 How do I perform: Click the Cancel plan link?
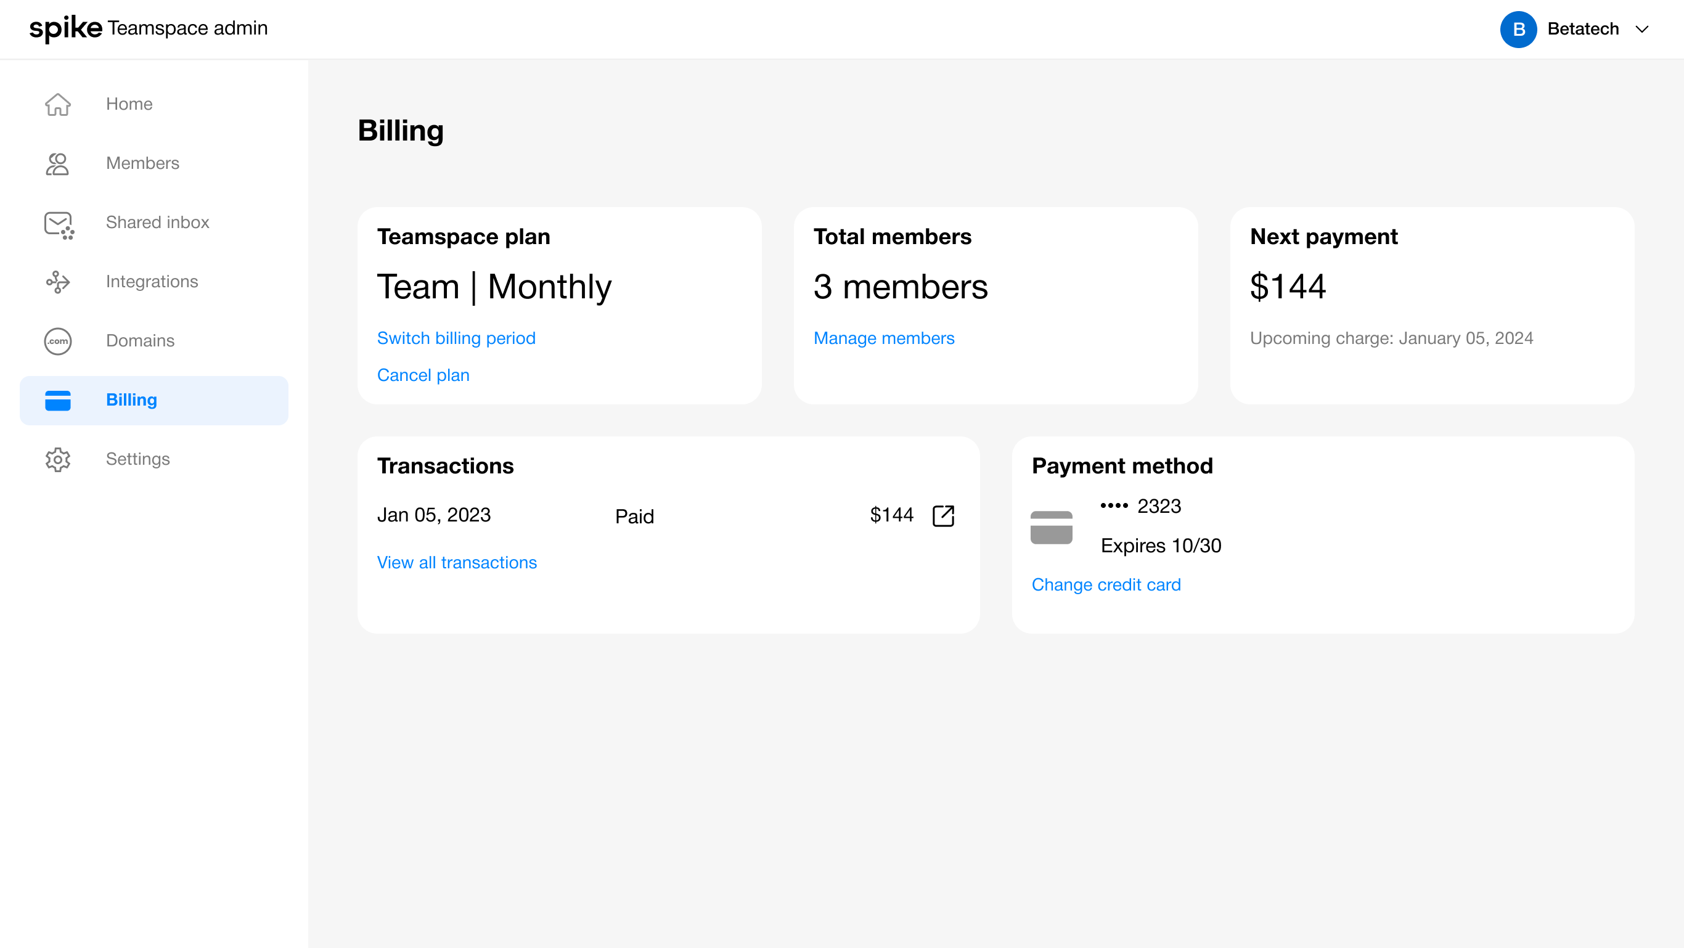tap(423, 375)
